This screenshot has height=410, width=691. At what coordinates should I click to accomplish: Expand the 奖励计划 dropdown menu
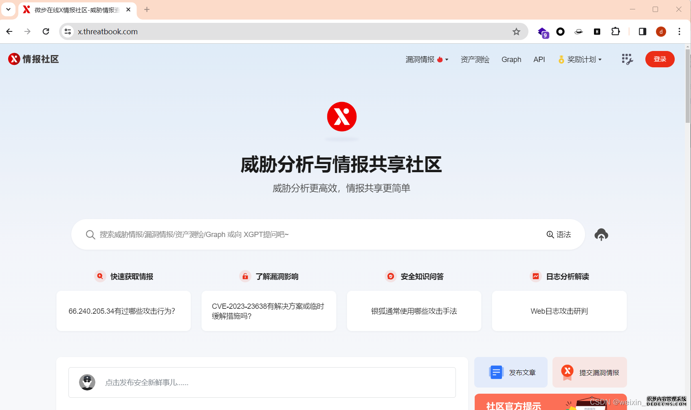pyautogui.click(x=580, y=60)
